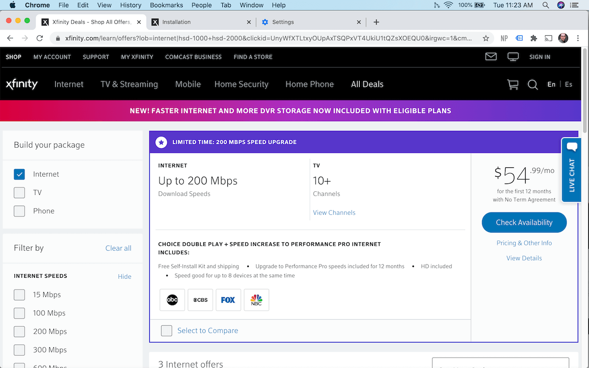Viewport: 589px width, 368px height.
Task: Open Pricing & Other Info link
Action: click(x=524, y=243)
